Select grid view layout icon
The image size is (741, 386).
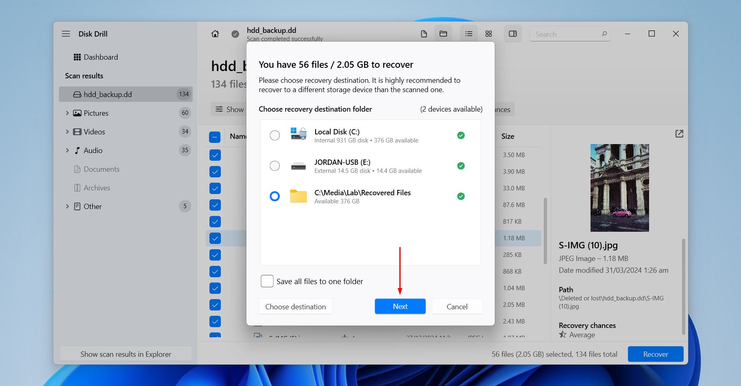(489, 34)
